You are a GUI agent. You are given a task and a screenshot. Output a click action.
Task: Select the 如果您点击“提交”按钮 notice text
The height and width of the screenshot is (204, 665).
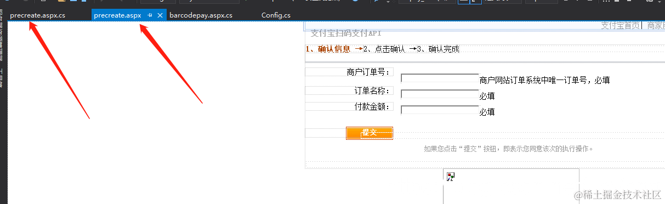pos(509,148)
